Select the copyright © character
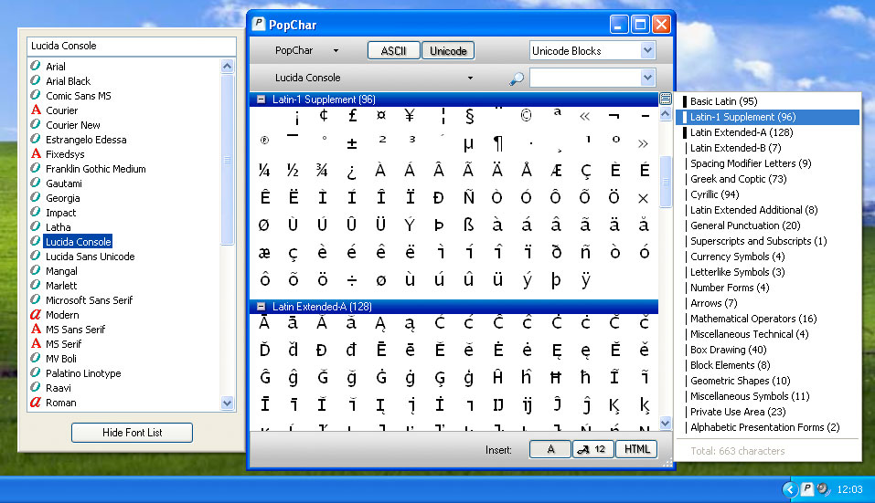Viewport: 875px width, 503px height. click(526, 116)
